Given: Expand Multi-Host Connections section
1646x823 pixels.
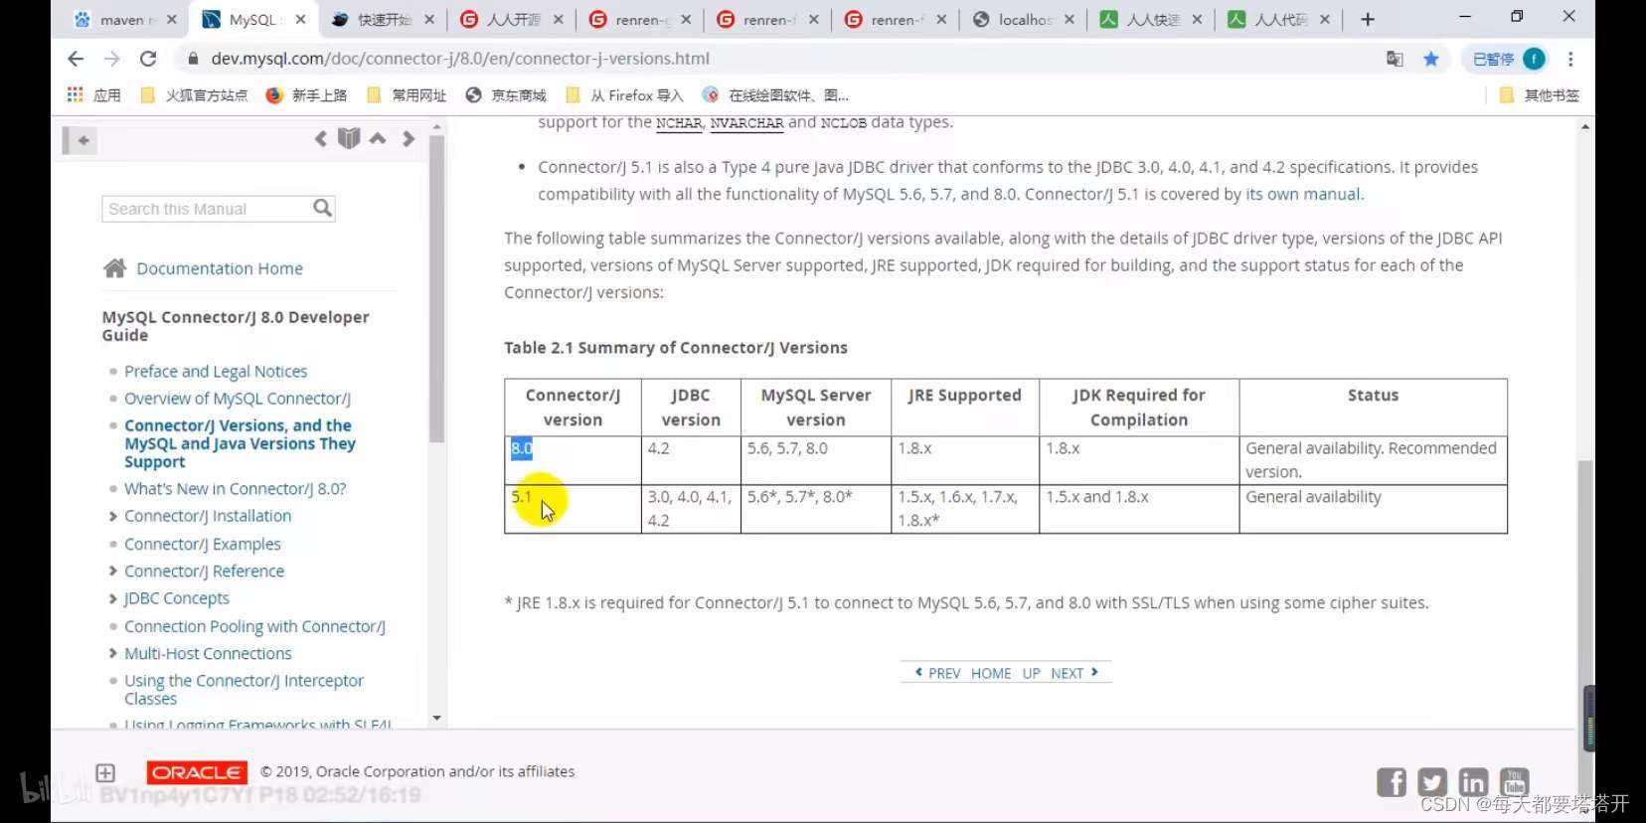Looking at the screenshot, I should [112, 654].
